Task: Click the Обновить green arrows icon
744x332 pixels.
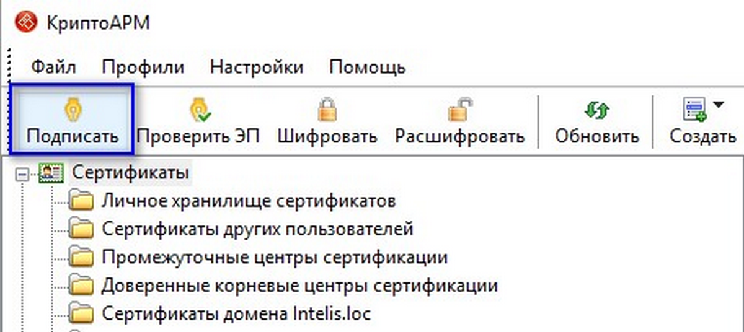Action: tap(596, 110)
